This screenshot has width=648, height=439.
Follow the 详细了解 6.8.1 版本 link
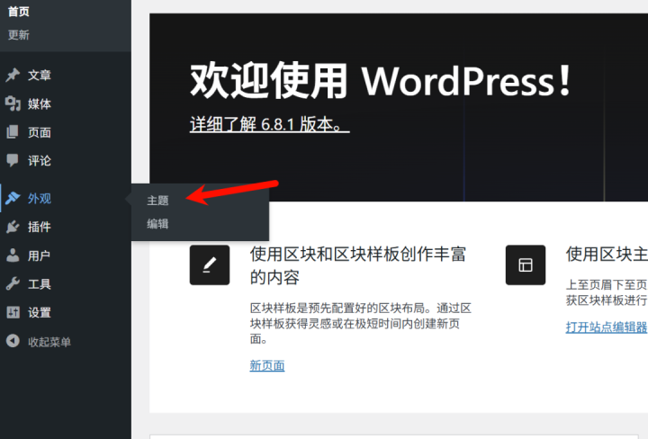269,124
